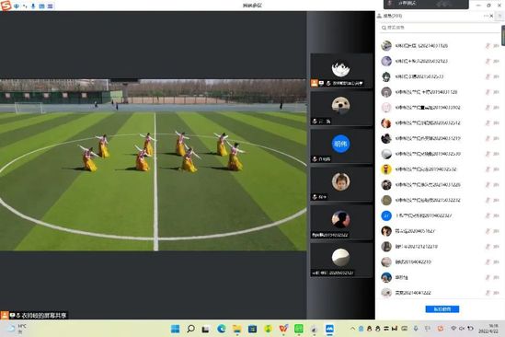Open the taskbar weather widget
505x337 pixels.
(x=17, y=329)
